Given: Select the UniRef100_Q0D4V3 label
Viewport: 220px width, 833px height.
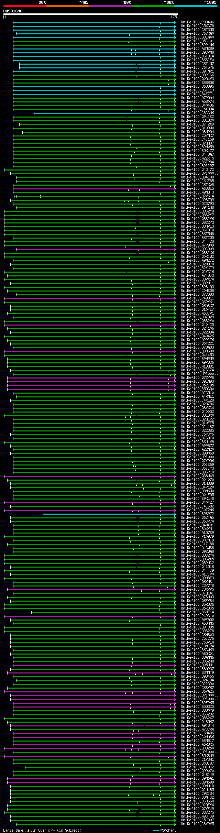Looking at the screenshot, I should click(197, 79).
